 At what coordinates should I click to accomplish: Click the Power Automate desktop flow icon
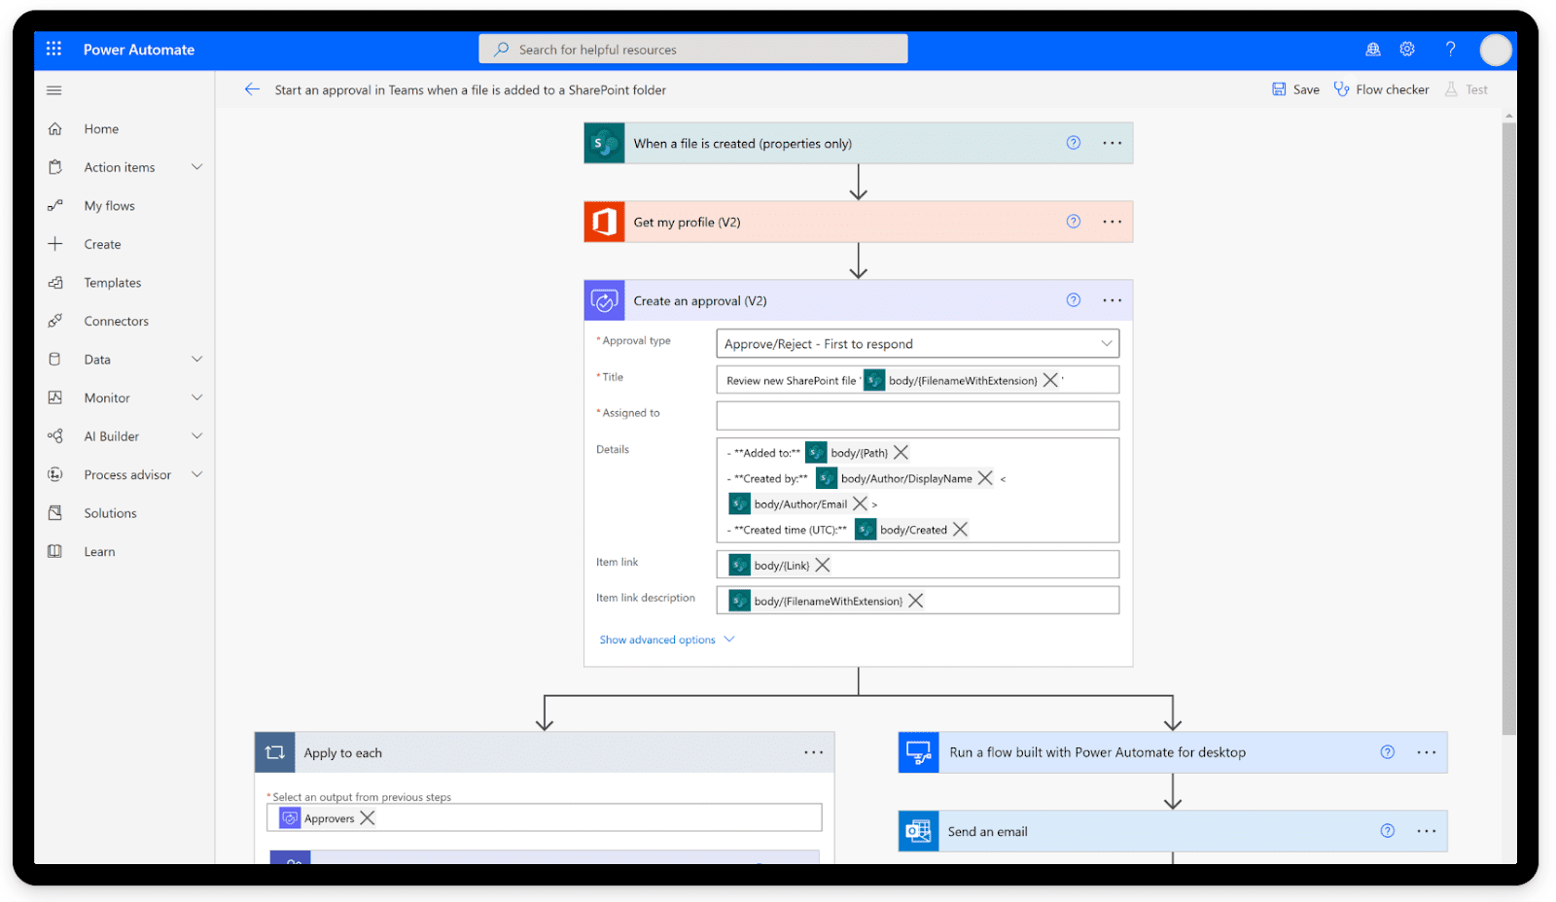pos(918,751)
